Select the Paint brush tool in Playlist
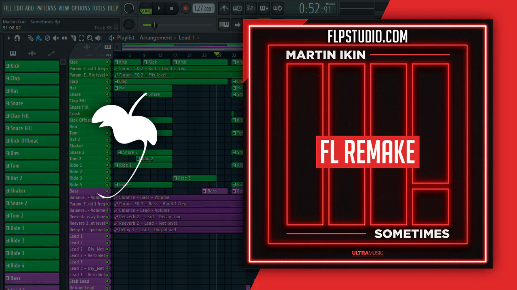The image size is (517, 290). point(39,38)
